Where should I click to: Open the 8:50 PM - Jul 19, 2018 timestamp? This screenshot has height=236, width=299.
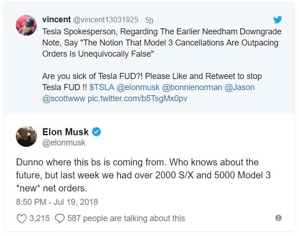[57, 202]
